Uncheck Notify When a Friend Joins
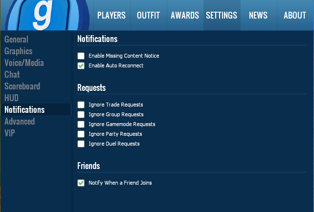Screen dimensions: 314x212 click(81, 183)
